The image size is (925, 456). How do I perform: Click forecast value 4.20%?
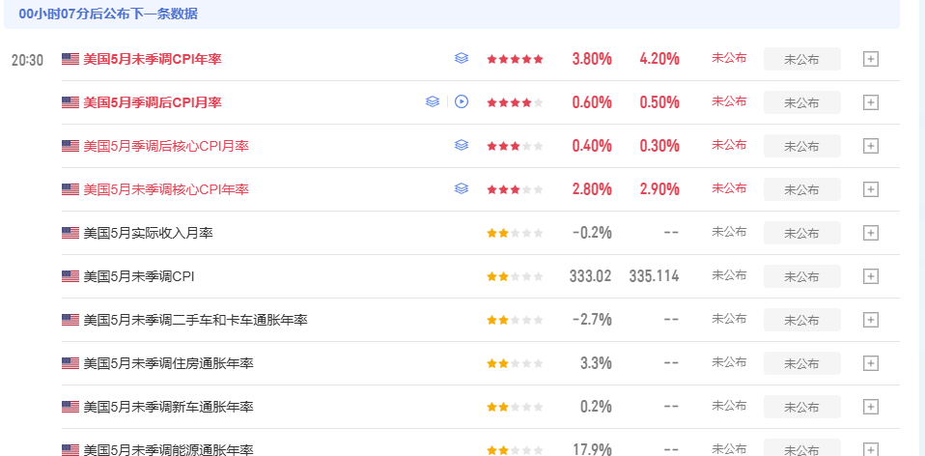(659, 59)
